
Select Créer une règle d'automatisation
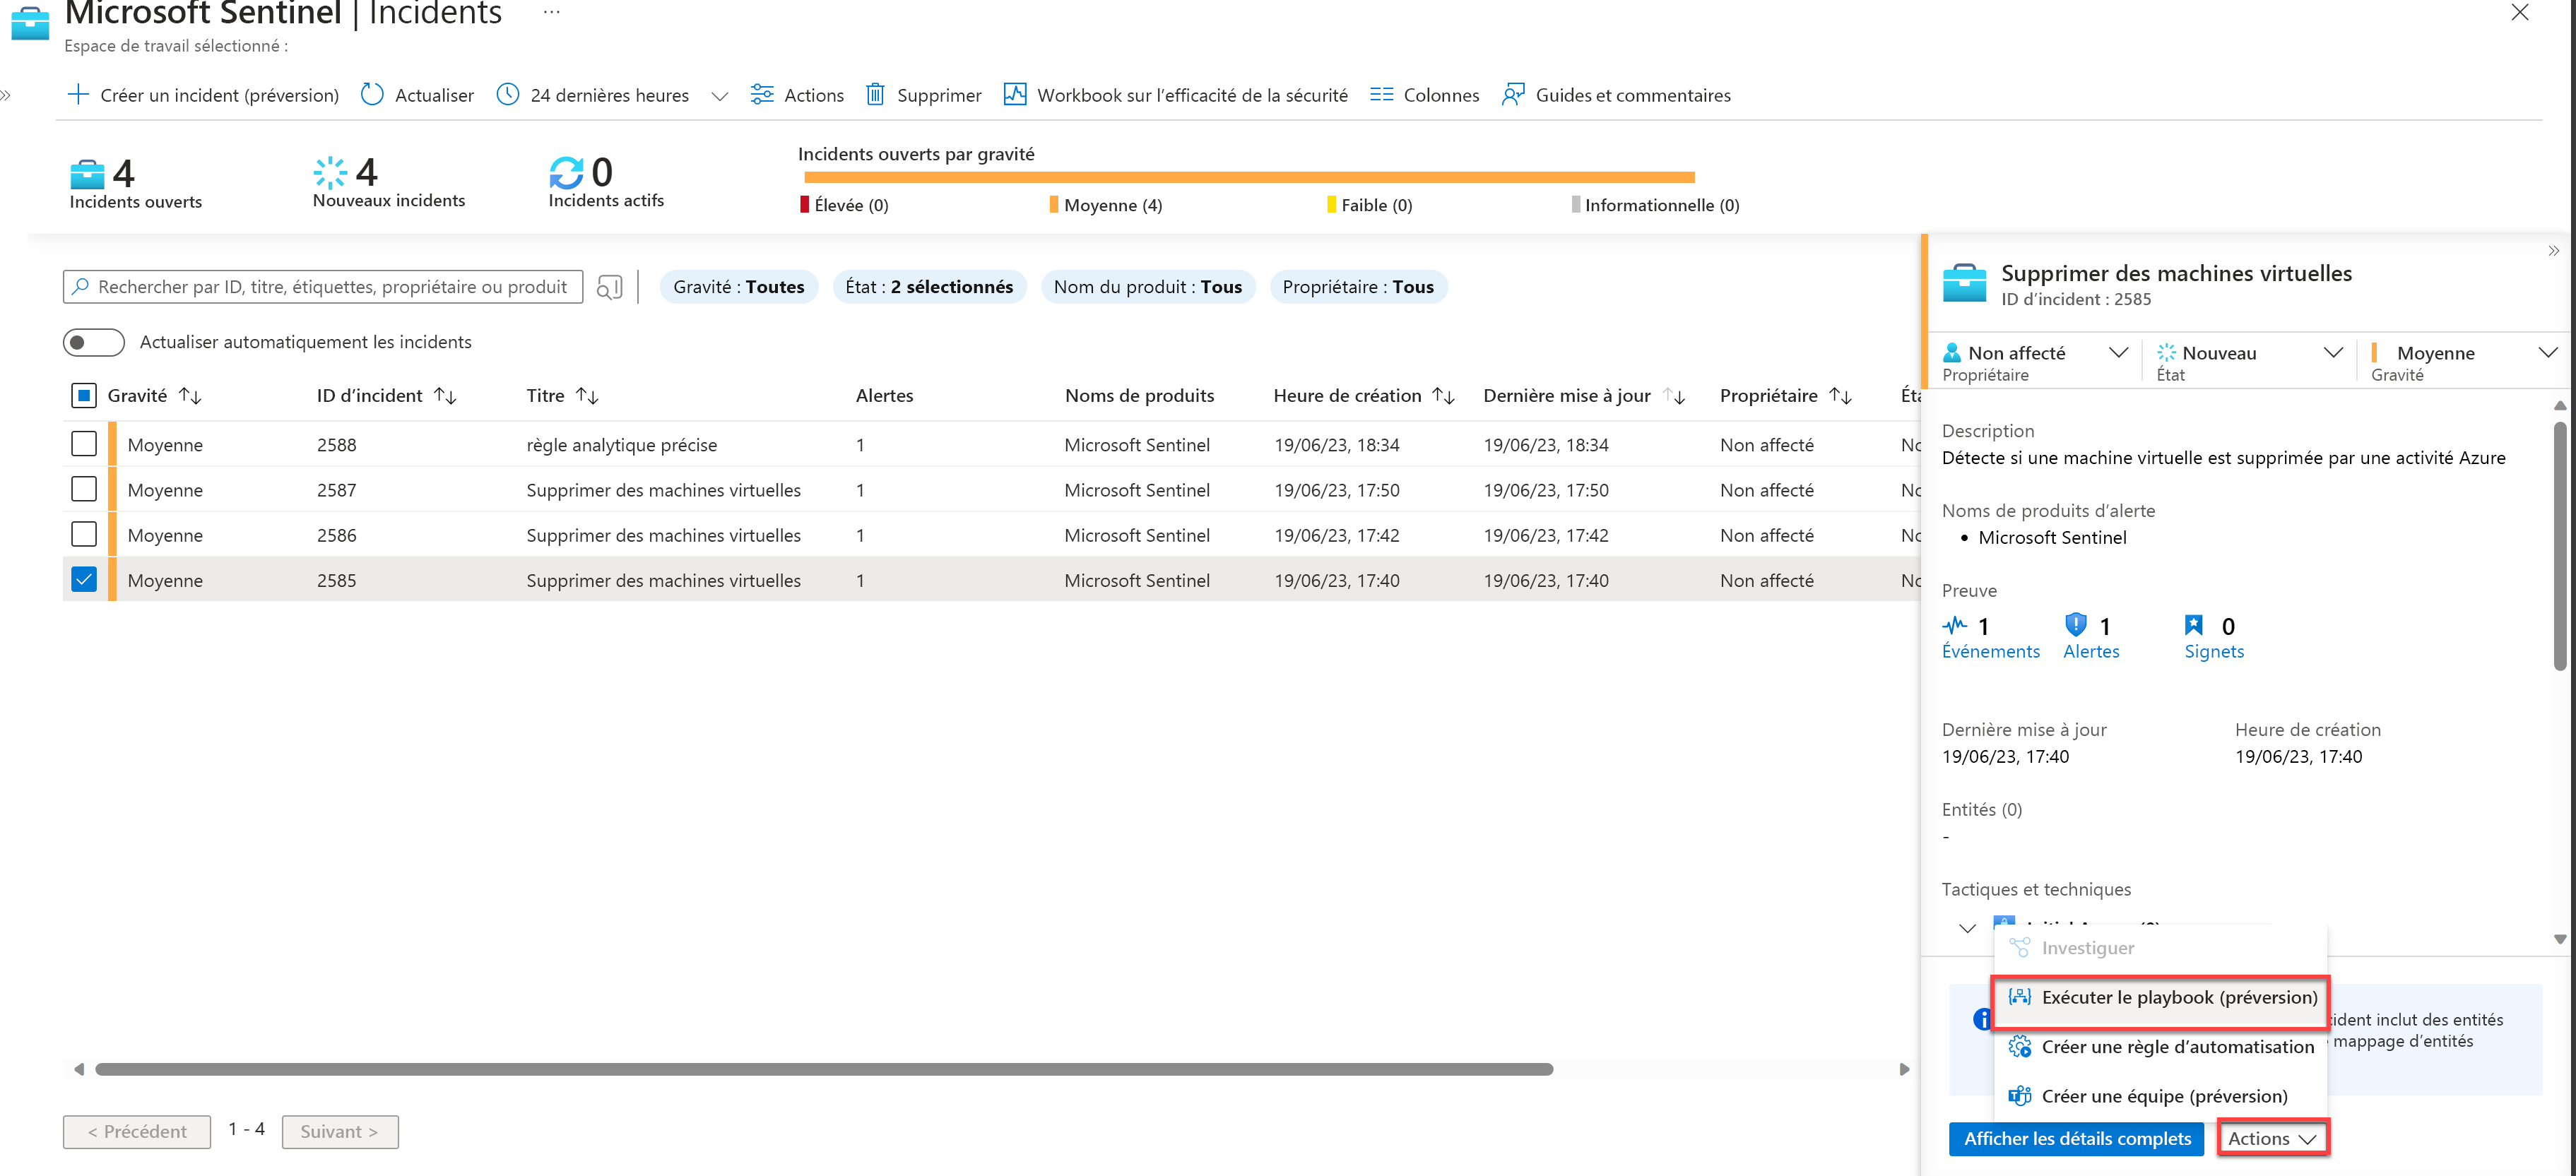[x=2160, y=1047]
